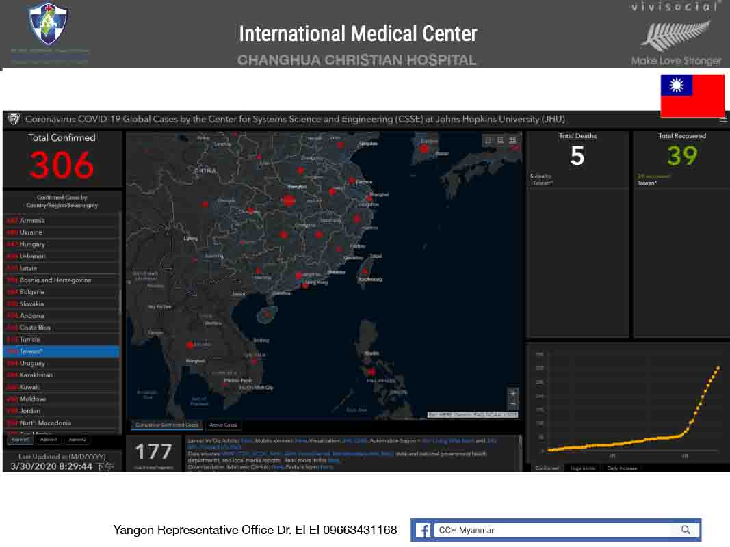Select Moldova in the country list
The image size is (730, 547).
(62, 399)
